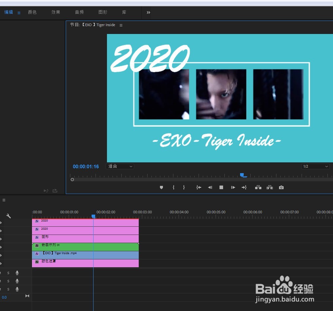Open the 编辑 workspace menu icon
The height and width of the screenshot is (311, 333).
(19, 13)
